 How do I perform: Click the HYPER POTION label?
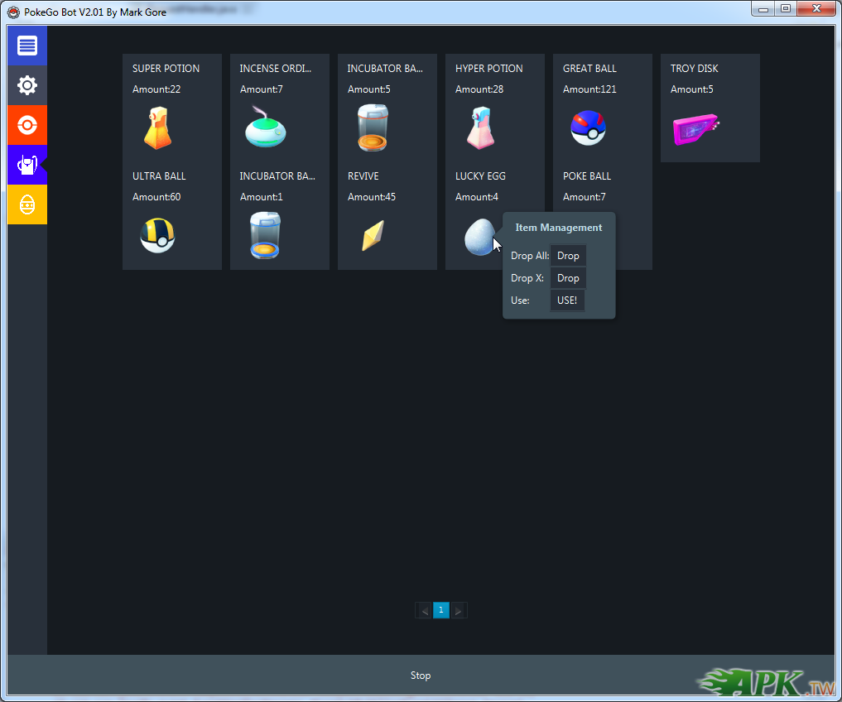click(489, 68)
